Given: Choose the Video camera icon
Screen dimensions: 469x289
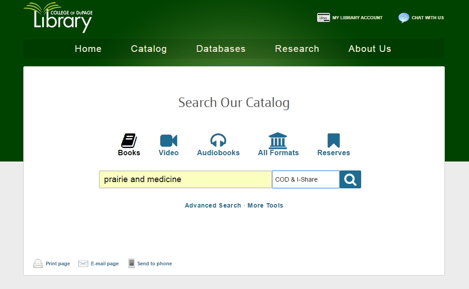Looking at the screenshot, I should click(x=169, y=141).
